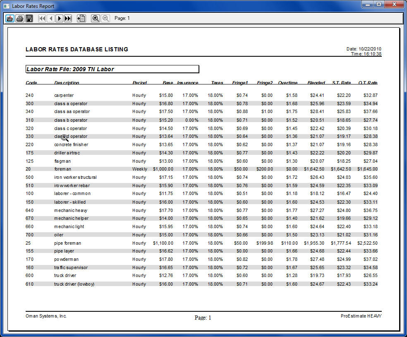407x337 pixels.
Task: Select the 'pipe layer' description
Action: coord(64,251)
